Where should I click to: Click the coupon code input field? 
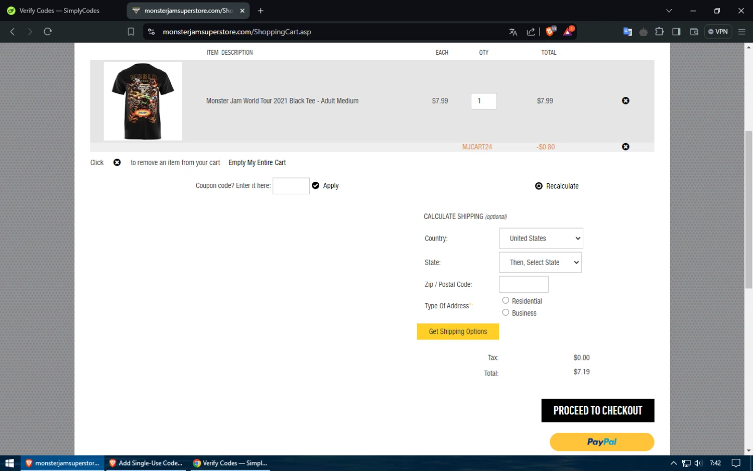tap(291, 186)
